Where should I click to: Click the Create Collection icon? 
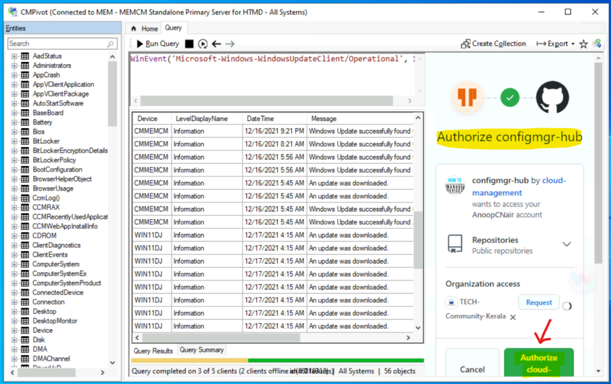465,44
